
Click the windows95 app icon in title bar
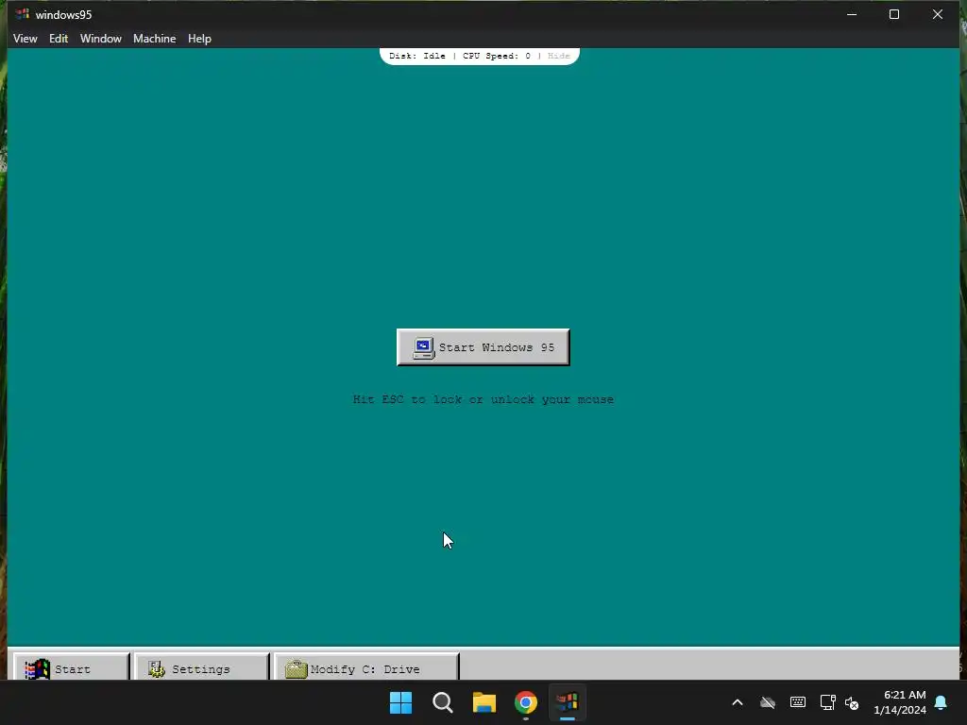23,14
